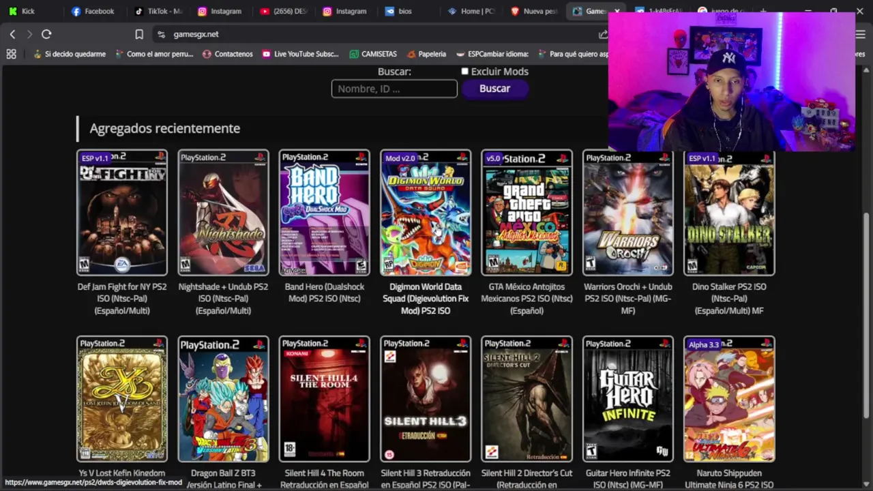Click the 'ESP v1.1' badge on Def Jam
Screen dimensions: 873x491
(95, 158)
